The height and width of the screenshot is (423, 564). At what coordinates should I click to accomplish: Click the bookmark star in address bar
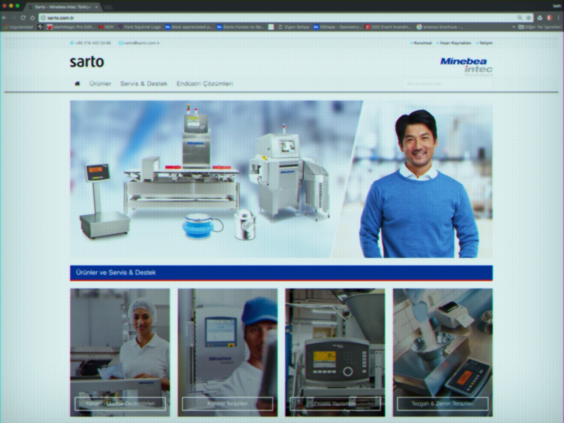click(529, 18)
